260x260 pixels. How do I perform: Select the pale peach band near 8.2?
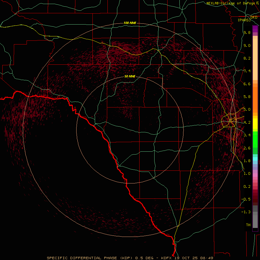point(255,59)
